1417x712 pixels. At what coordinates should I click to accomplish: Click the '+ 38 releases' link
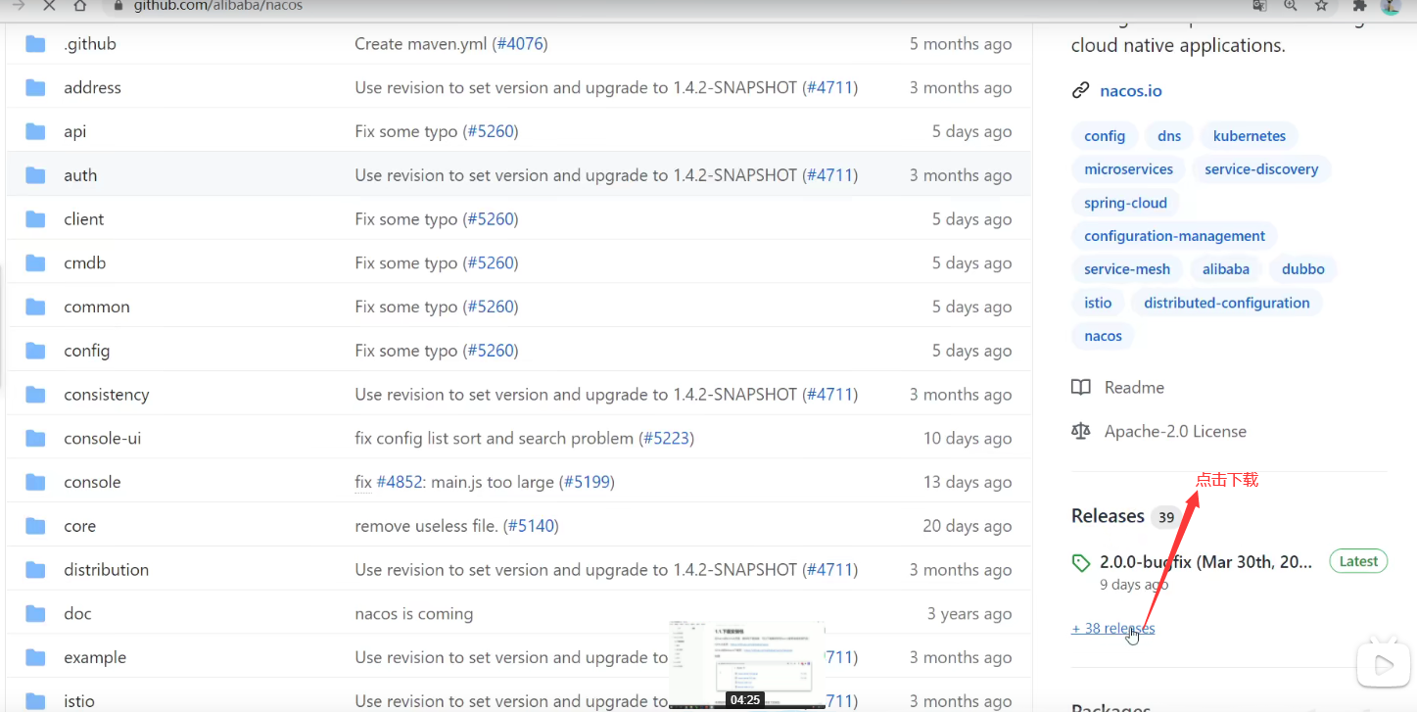(1113, 628)
